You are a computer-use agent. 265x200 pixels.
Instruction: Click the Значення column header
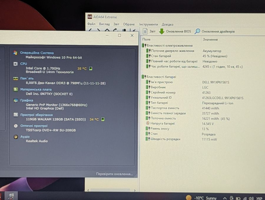(210, 40)
